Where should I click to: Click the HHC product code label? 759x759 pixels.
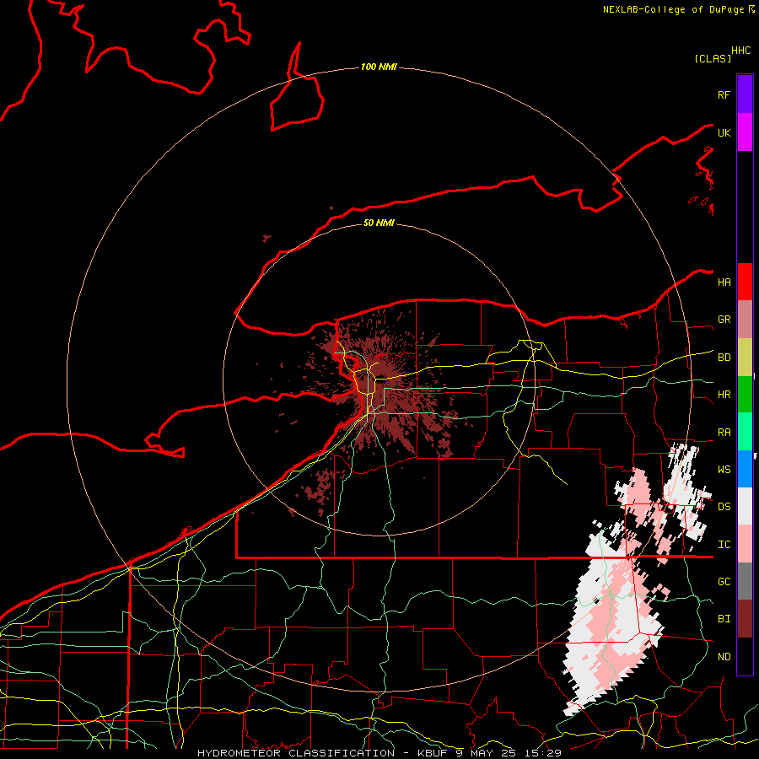pos(741,51)
